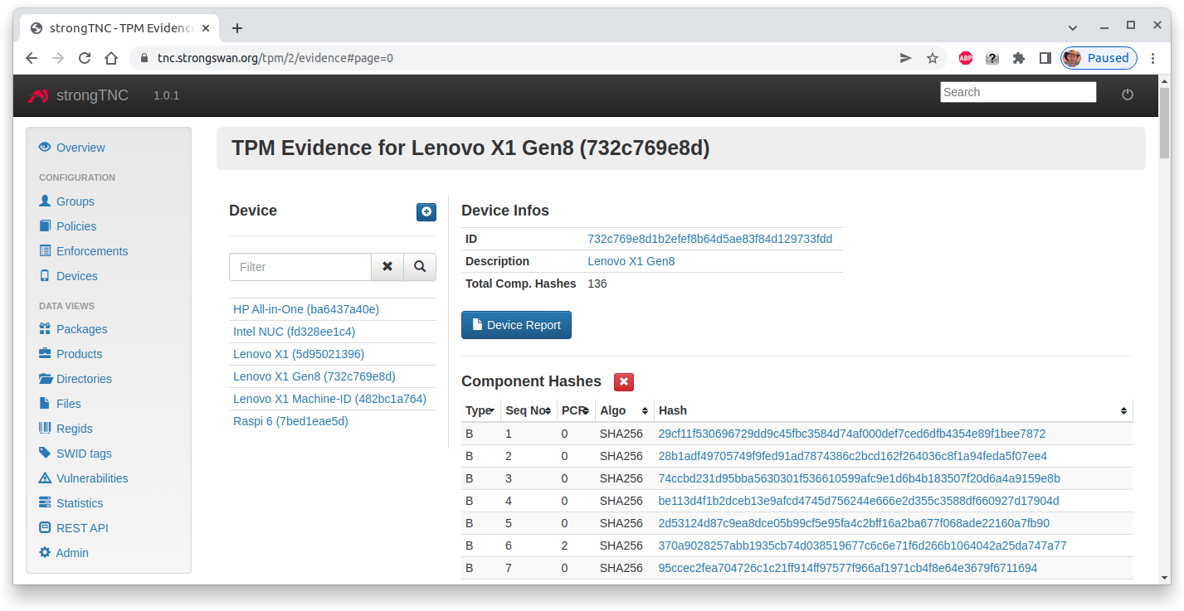Click the Paused profile button
This screenshot has height=611, width=1184.
click(1099, 58)
